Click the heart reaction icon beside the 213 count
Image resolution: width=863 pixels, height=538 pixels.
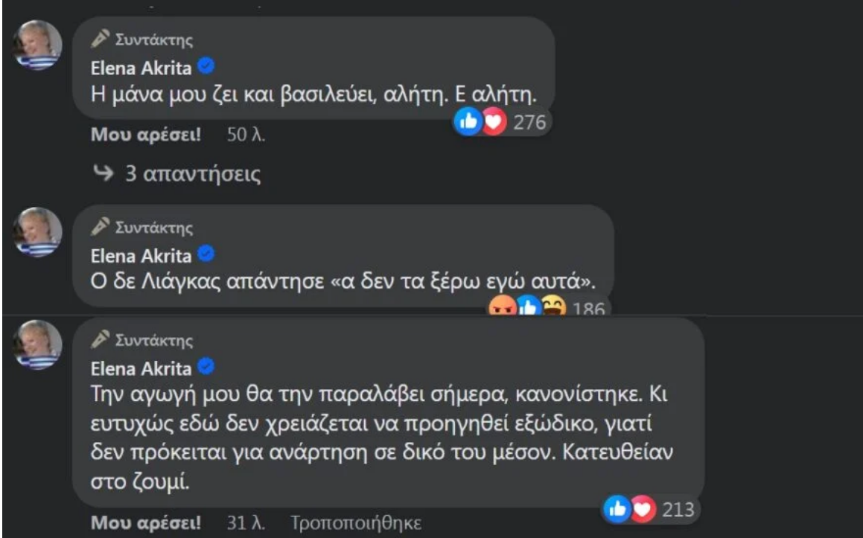point(640,510)
